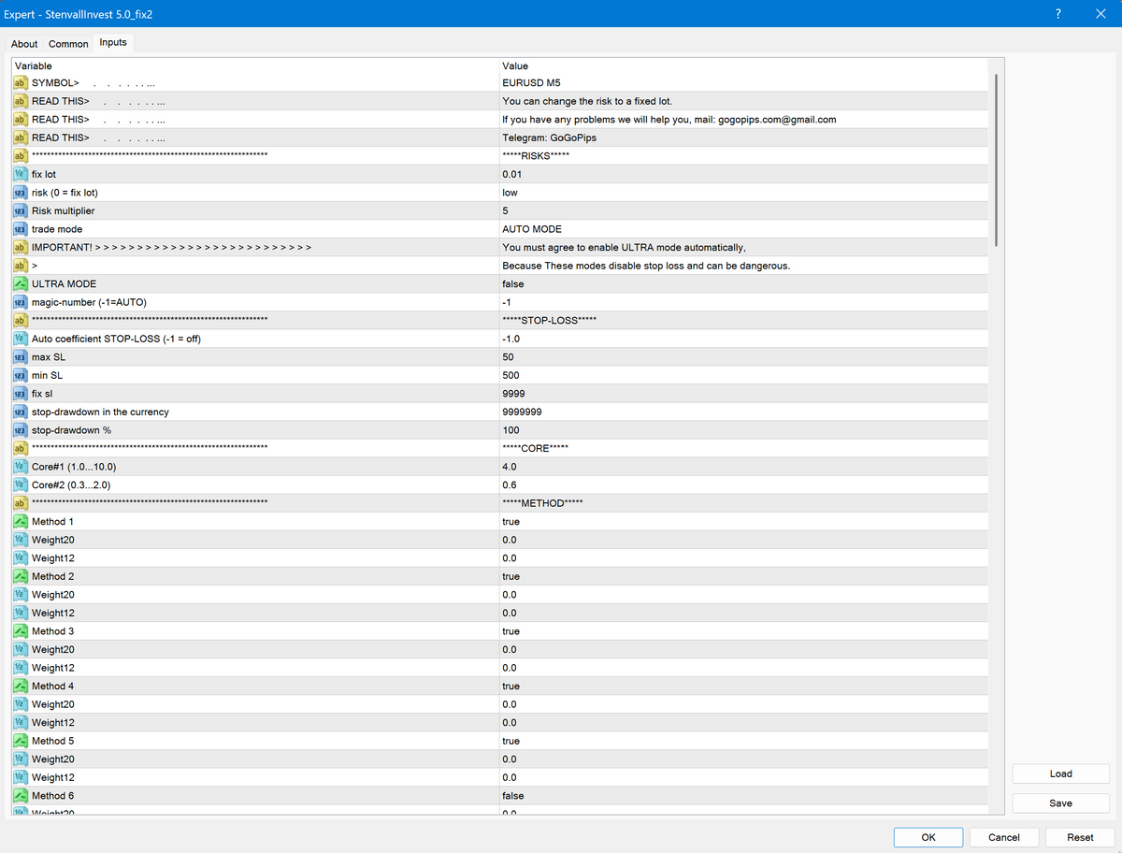Click the boolean icon next to Method 6

19,795
